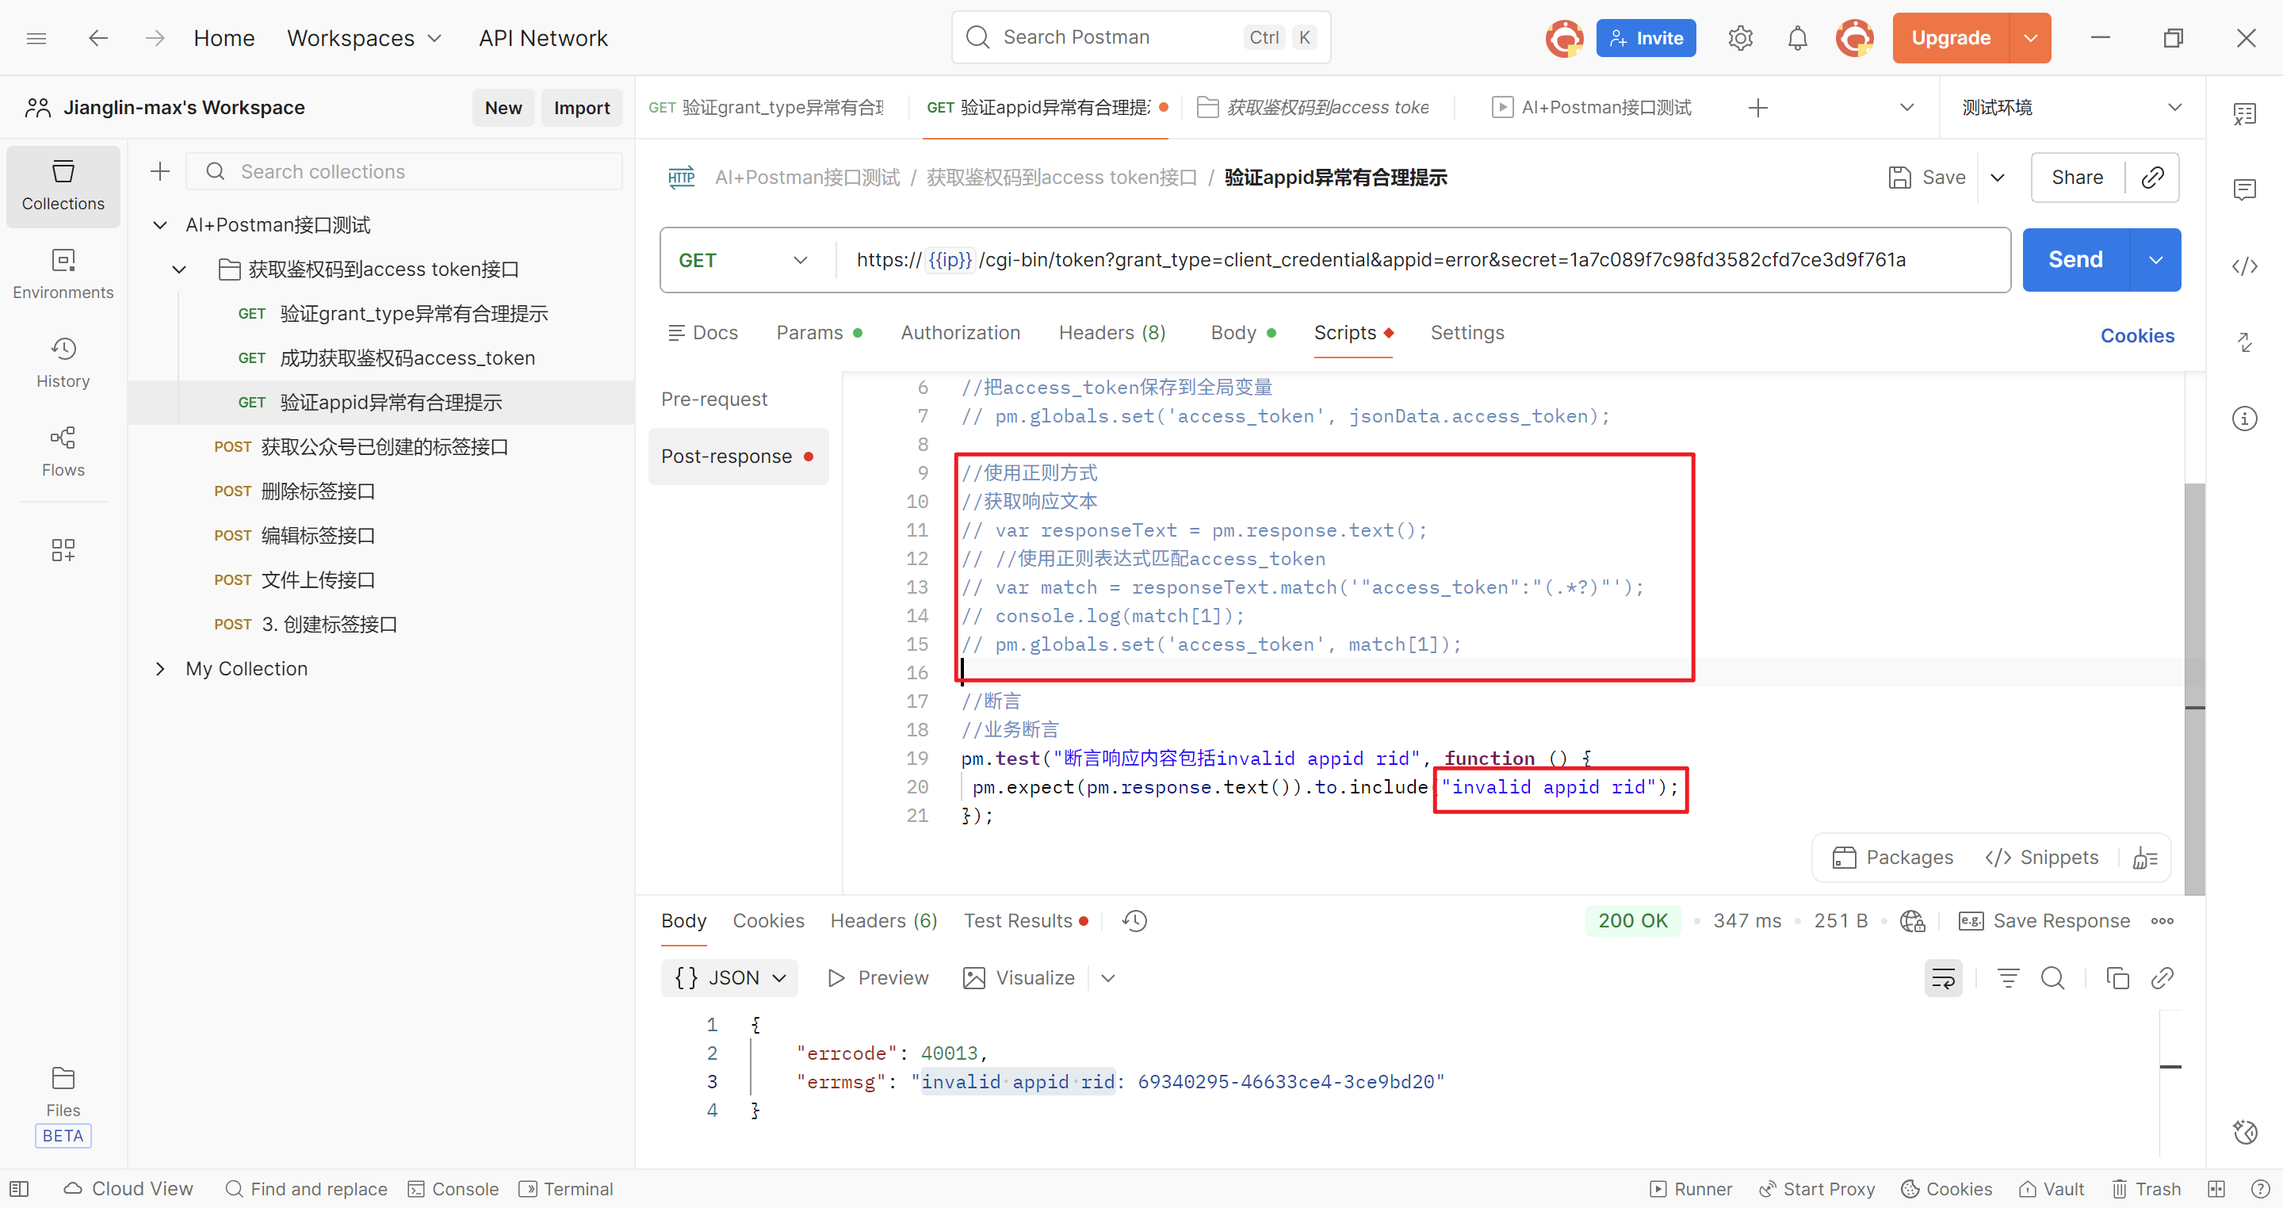
Task: Search within the response body
Action: pyautogui.click(x=2052, y=977)
